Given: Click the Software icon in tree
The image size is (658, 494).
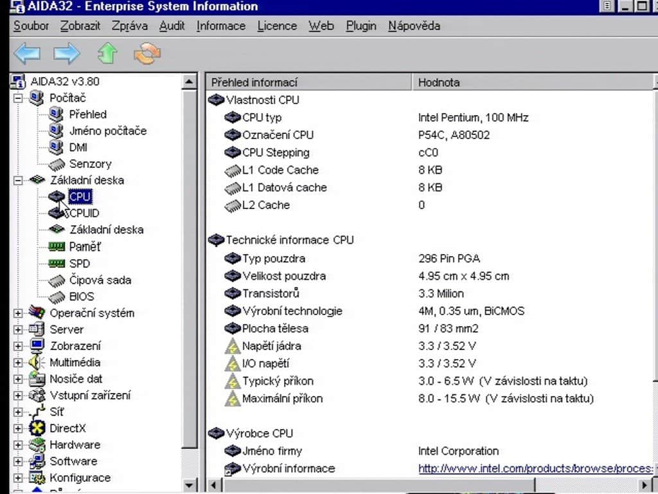Looking at the screenshot, I should coord(37,461).
